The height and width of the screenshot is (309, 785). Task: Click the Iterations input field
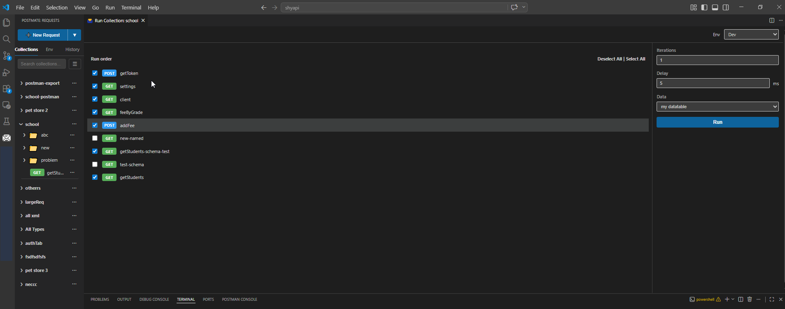point(717,60)
